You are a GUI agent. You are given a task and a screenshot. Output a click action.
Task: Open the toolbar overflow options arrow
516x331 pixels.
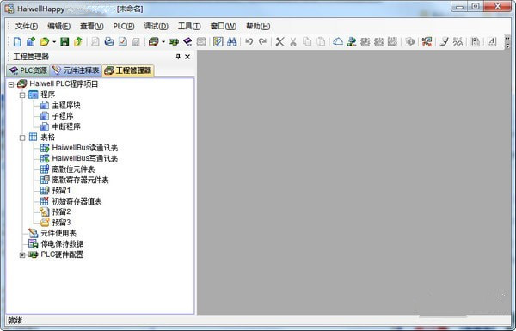[507, 42]
